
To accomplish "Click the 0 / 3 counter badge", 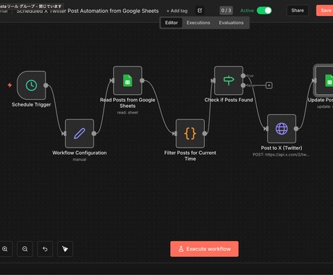I will click(226, 10).
